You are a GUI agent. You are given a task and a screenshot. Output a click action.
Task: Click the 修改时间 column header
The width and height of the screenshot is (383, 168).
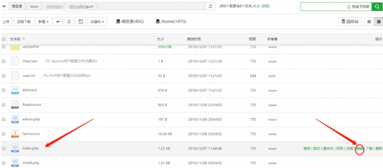pos(194,39)
